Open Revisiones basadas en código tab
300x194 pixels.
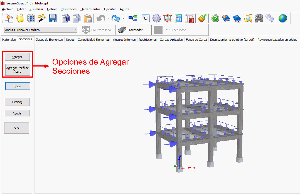(277, 40)
